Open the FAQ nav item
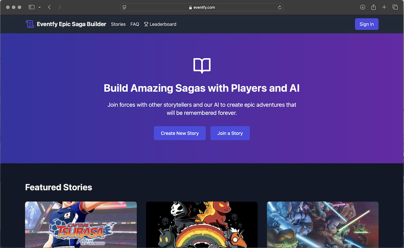This screenshot has width=404, height=248. coord(135,24)
